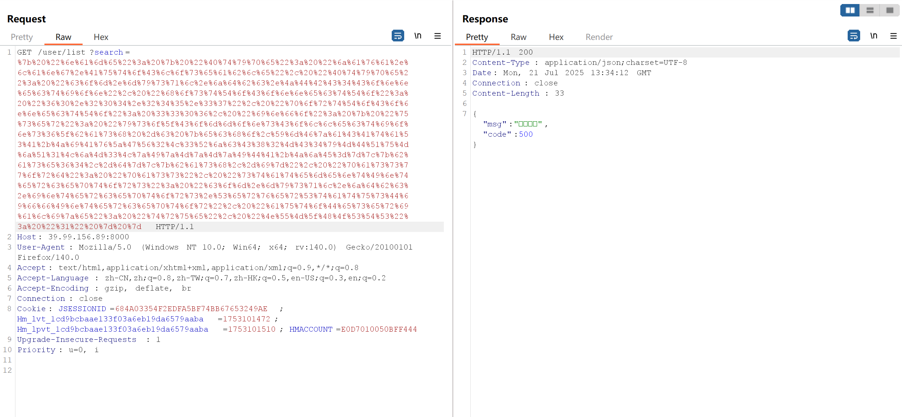The image size is (902, 417).
Task: View Response in Hex tab
Action: [x=556, y=37]
